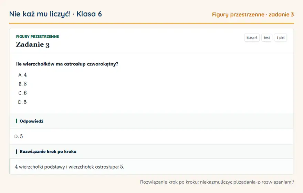Click the green 'FIGURY PRZESTRZENNE' category label

click(x=38, y=37)
